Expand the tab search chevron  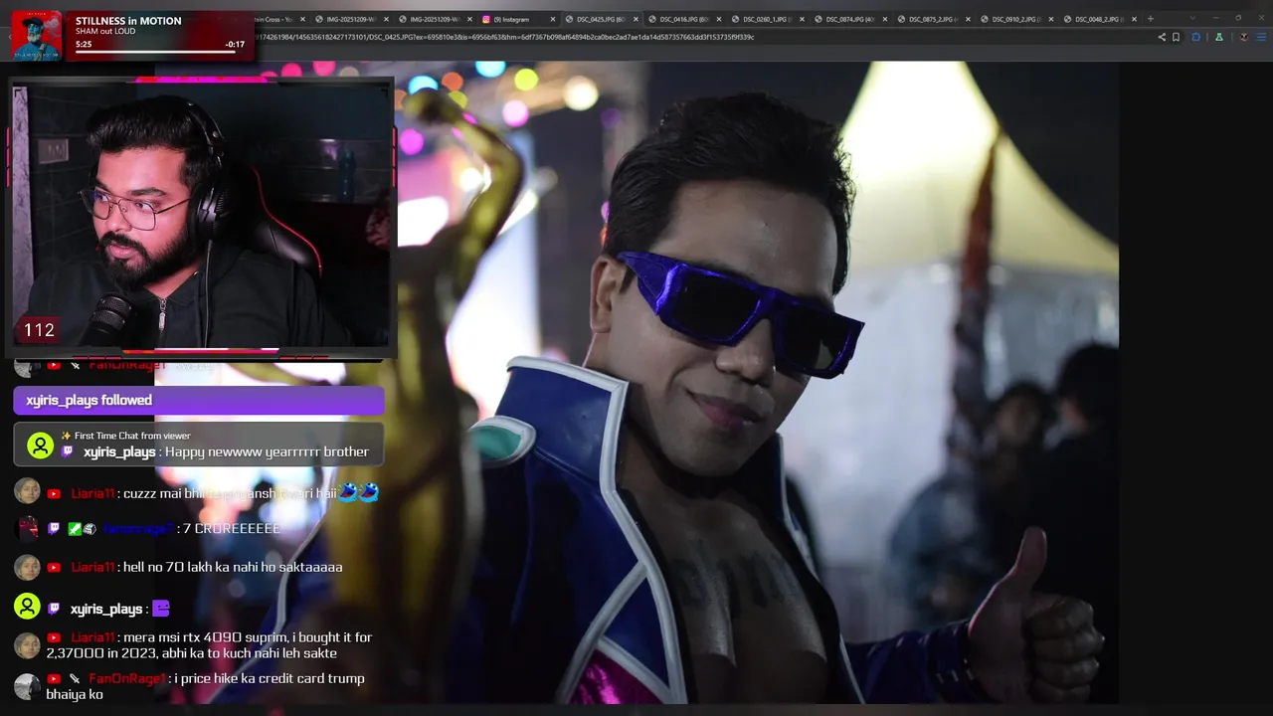(x=1191, y=18)
